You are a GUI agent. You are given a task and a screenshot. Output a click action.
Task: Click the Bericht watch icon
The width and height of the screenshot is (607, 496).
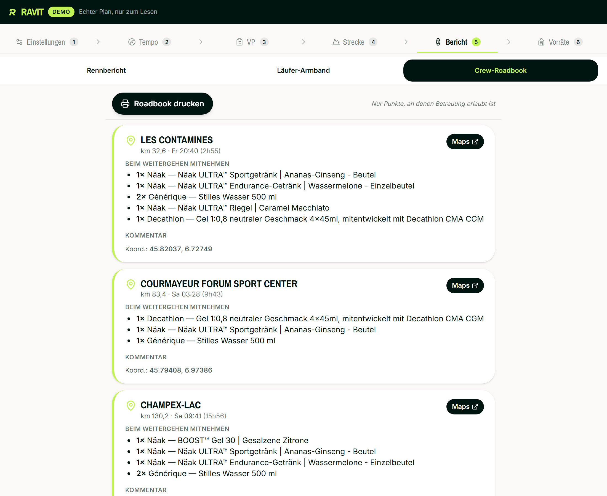(438, 42)
